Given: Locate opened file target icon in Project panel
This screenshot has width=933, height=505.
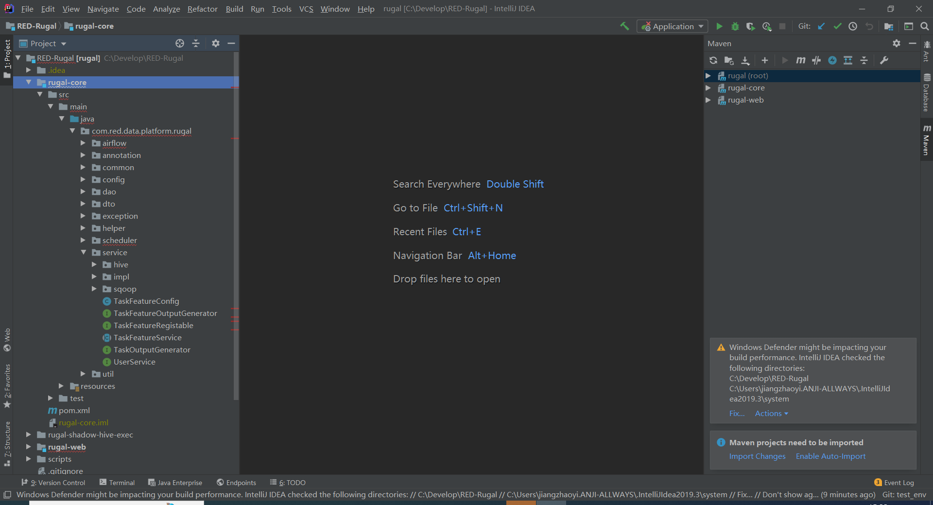Looking at the screenshot, I should 180,43.
